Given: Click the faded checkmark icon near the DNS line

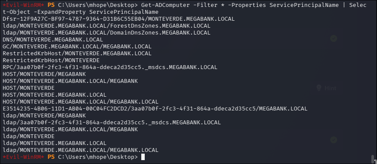Looking at the screenshot, I should pyautogui.click(x=334, y=38).
